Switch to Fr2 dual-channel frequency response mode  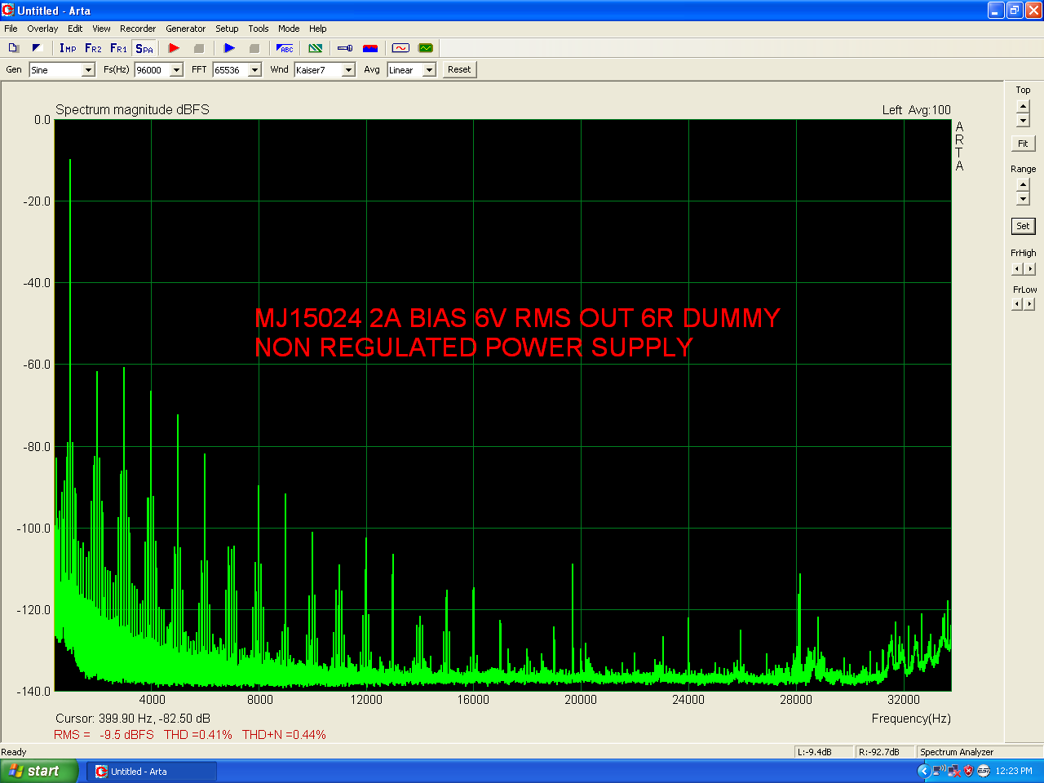pos(93,48)
